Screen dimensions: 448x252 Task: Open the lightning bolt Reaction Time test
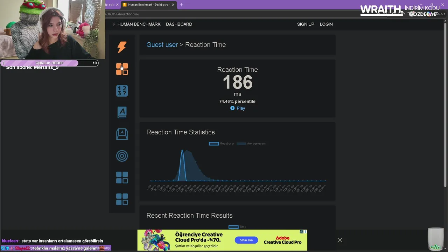click(122, 47)
